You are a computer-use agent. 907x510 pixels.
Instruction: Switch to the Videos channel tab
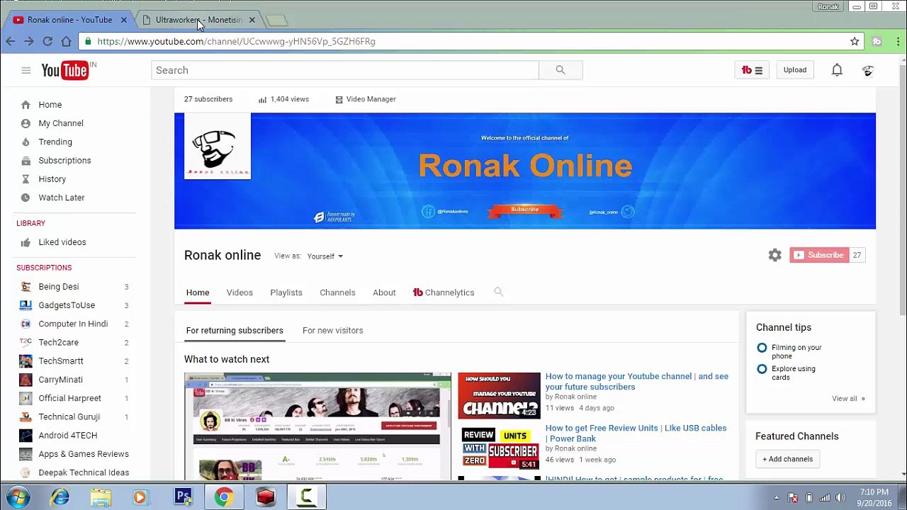(x=240, y=293)
